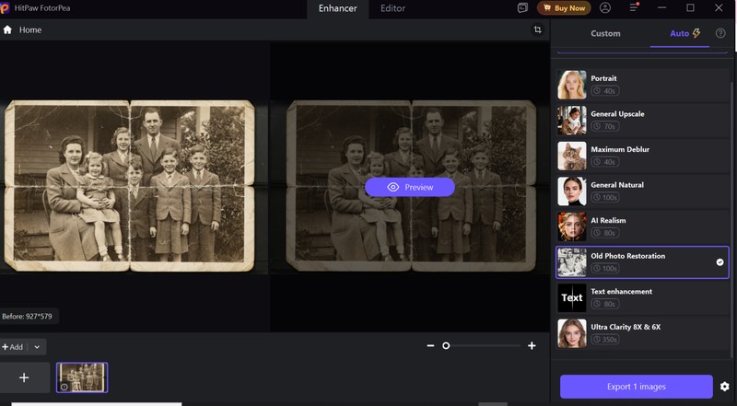This screenshot has width=737, height=406.
Task: Click the zoom slider handle
Action: coord(446,346)
